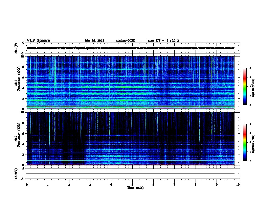The height and width of the screenshot is (207, 268).
Task: Click the 'ch.3(V)' axis label
Action: click(16, 174)
